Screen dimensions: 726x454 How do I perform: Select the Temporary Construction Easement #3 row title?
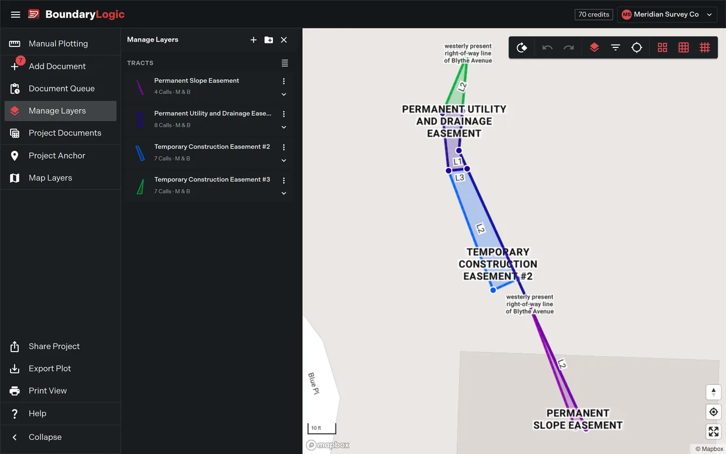[212, 180]
